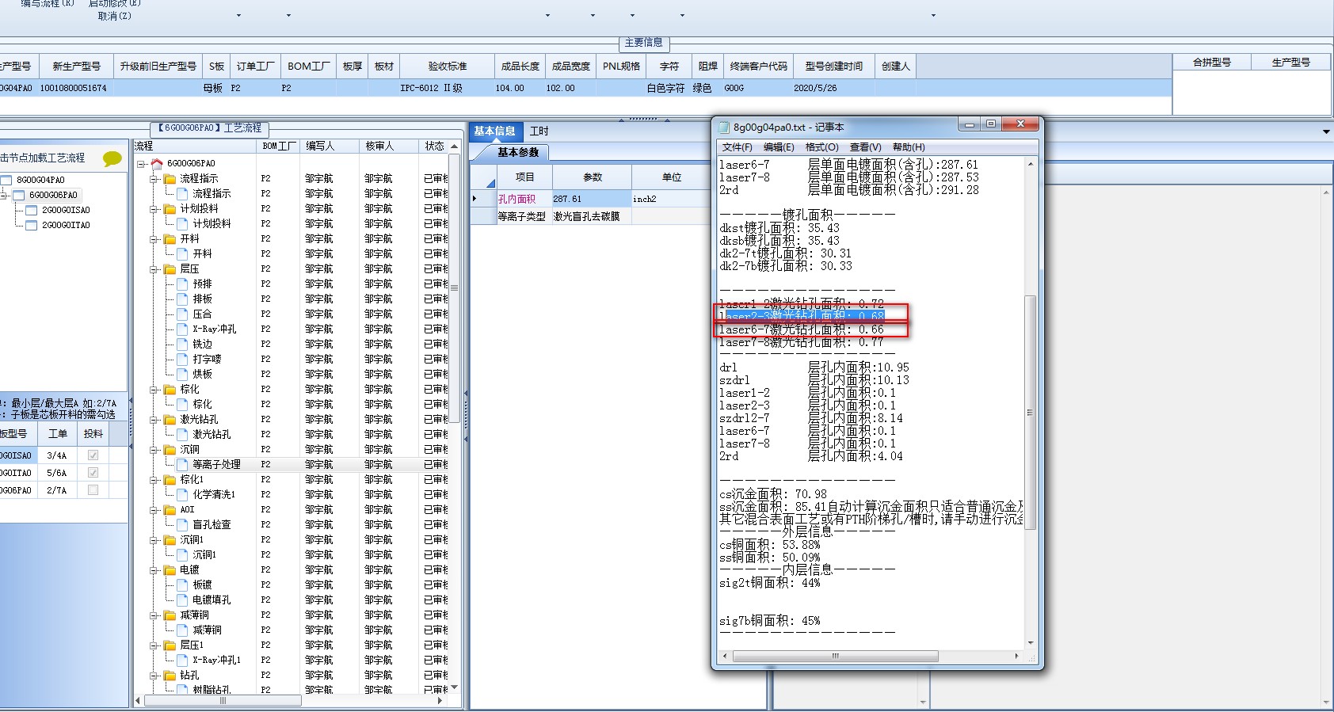Collapse the root 6G00G06PA0 node in process tree
This screenshot has height=712, width=1334.
point(141,164)
